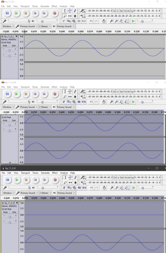The height and width of the screenshot is (253, 166).
Task: Skip to End in the hp_11_0_M window
Action: click(x=44, y=94)
